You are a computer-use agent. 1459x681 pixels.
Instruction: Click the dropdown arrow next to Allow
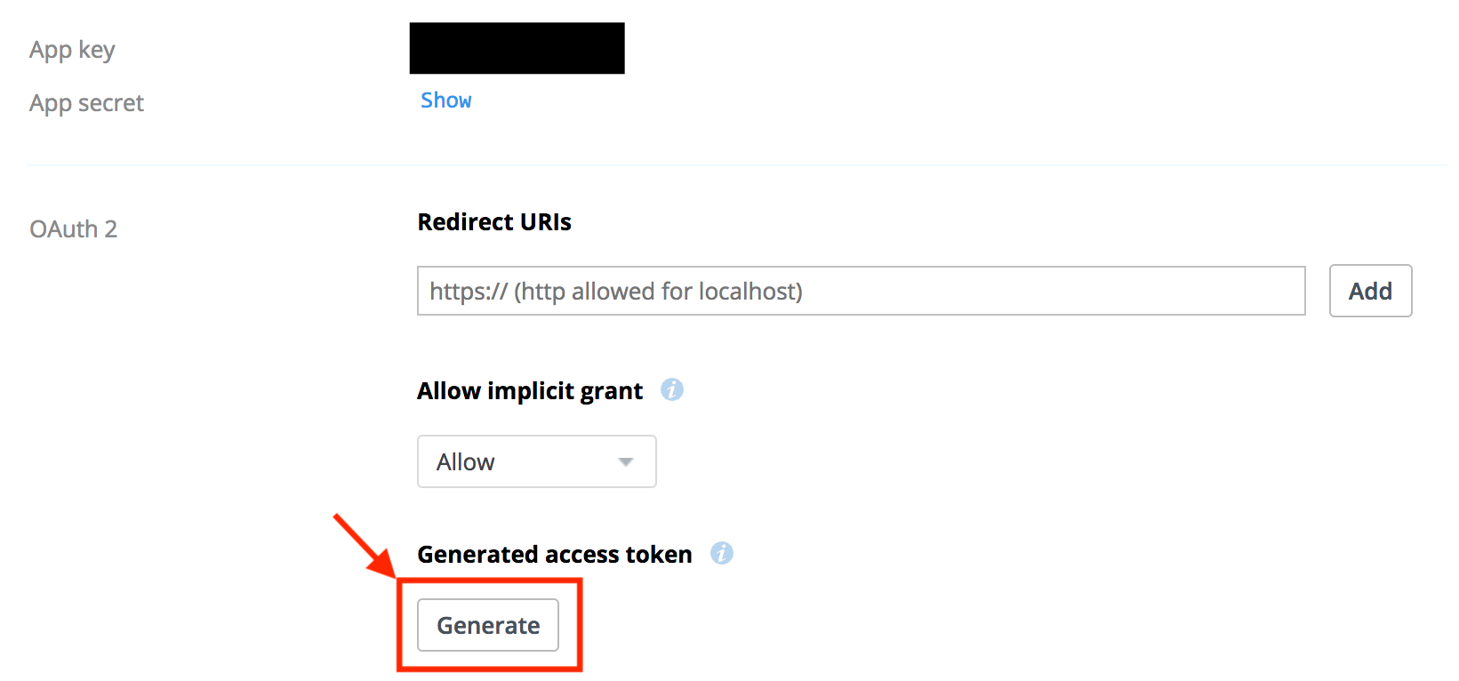[x=626, y=461]
